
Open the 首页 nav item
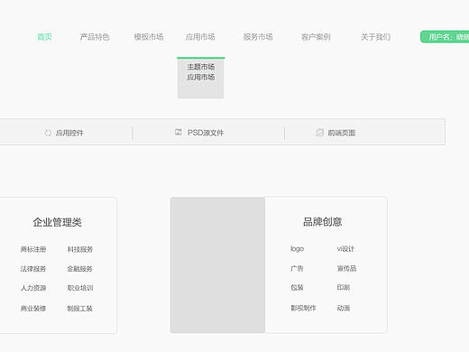(44, 37)
